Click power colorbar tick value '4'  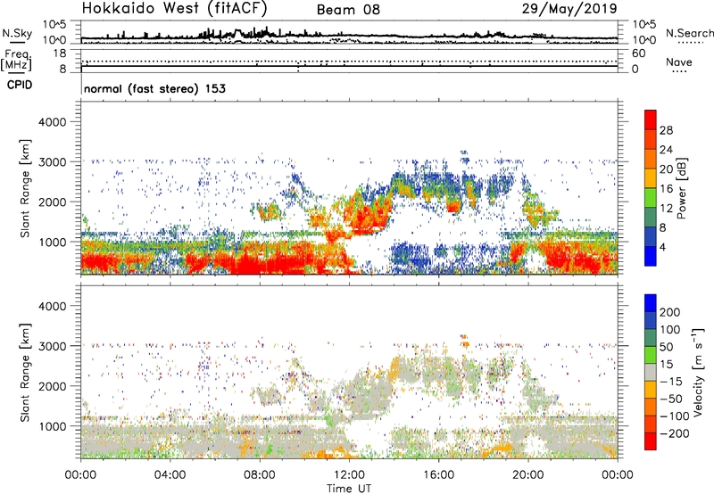(662, 247)
